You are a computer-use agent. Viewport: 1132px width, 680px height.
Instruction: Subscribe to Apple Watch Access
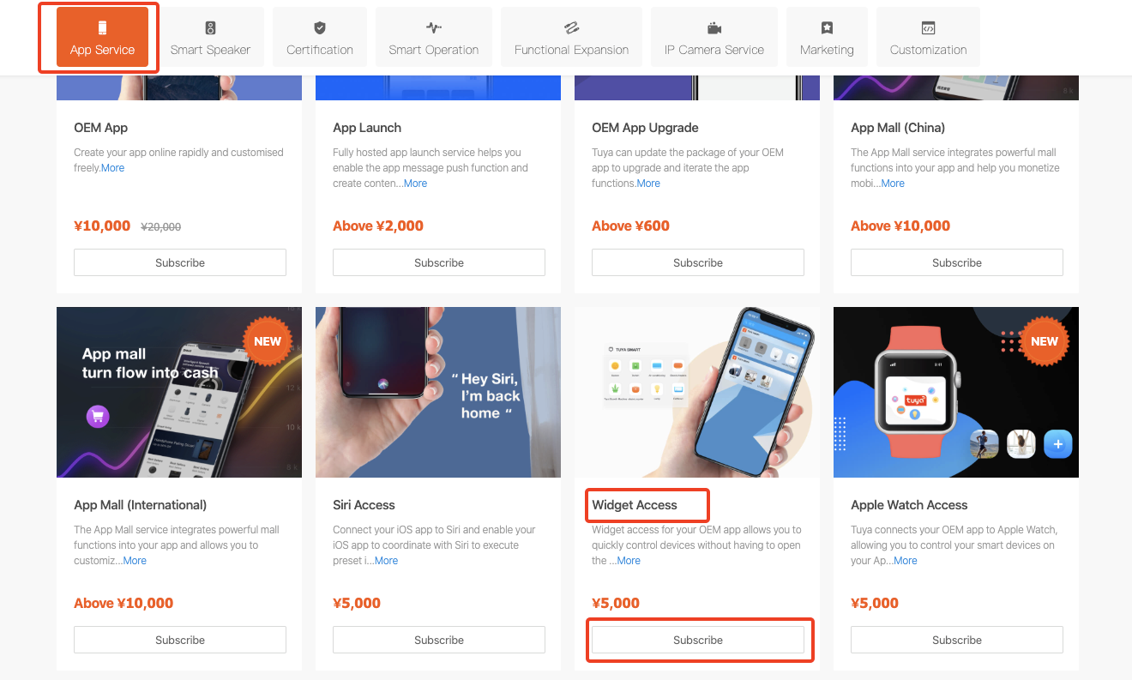pos(957,640)
